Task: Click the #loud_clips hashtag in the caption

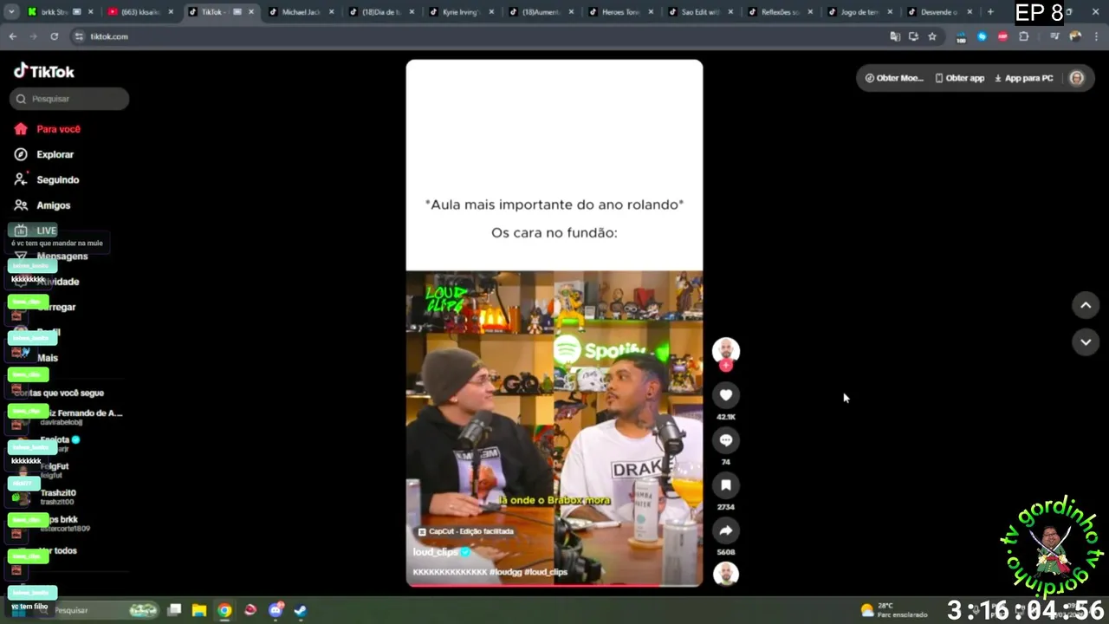Action: [546, 572]
